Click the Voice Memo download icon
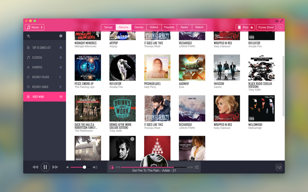The width and height of the screenshot is (308, 192). coord(28,97)
